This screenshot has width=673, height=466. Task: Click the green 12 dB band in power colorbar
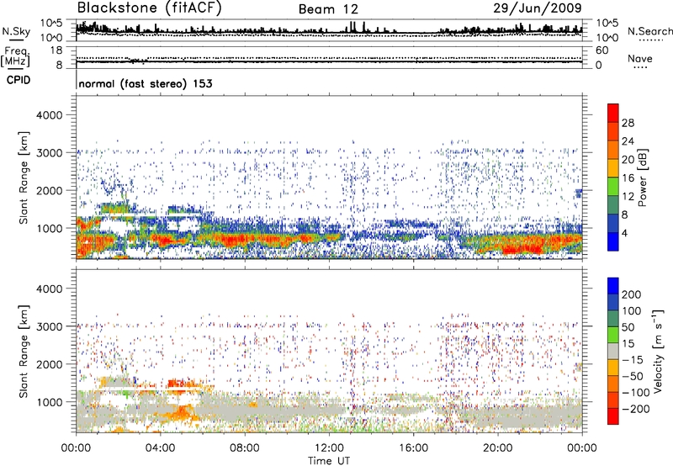[x=613, y=187]
